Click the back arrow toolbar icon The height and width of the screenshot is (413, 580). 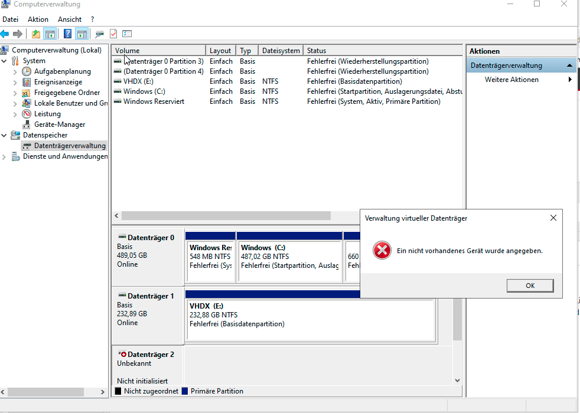pos(5,34)
